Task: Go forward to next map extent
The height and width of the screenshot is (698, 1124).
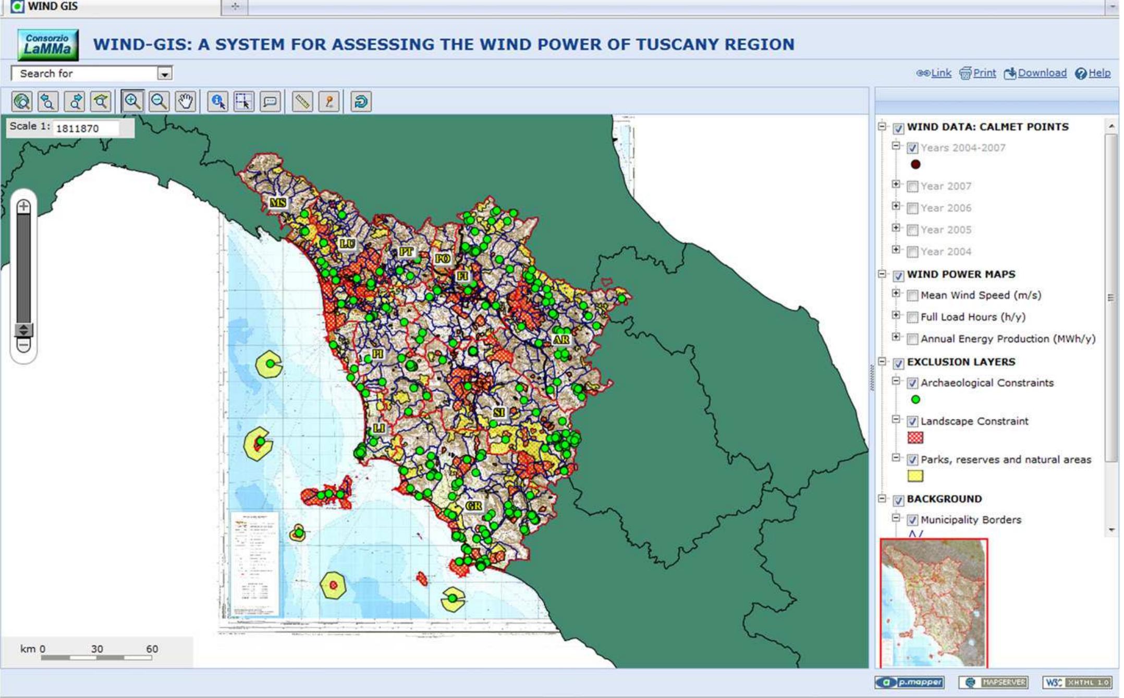Action: (x=75, y=101)
